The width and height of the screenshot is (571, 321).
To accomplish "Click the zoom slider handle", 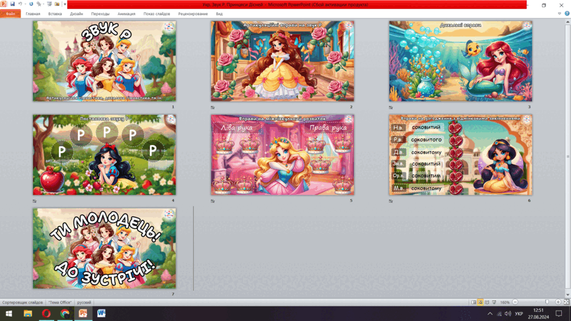I will pos(547,302).
